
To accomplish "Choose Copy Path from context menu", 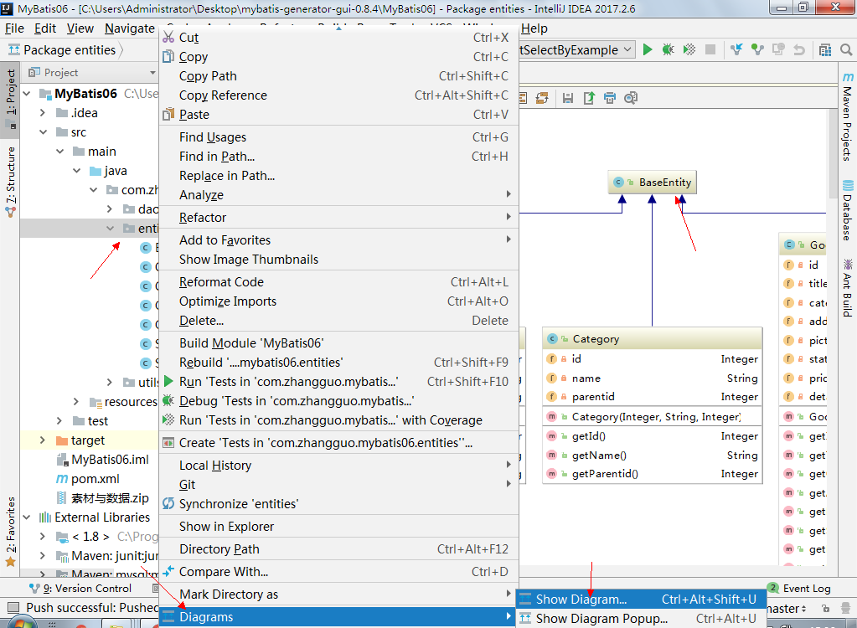I will pyautogui.click(x=338, y=76).
